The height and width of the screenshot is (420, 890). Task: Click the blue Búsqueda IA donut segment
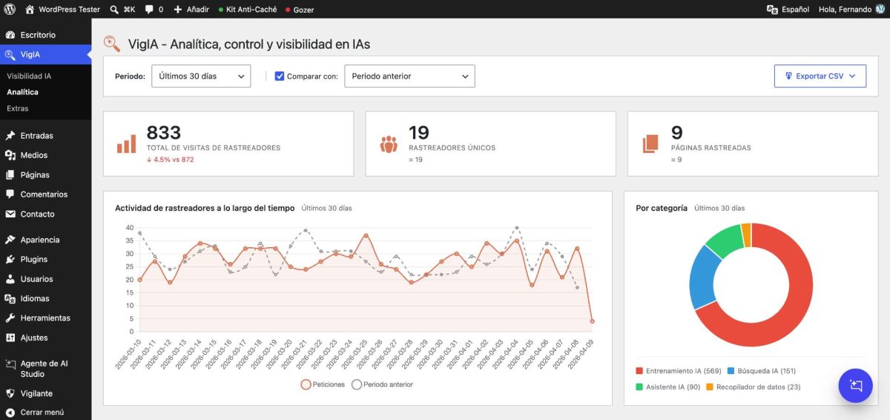click(702, 278)
